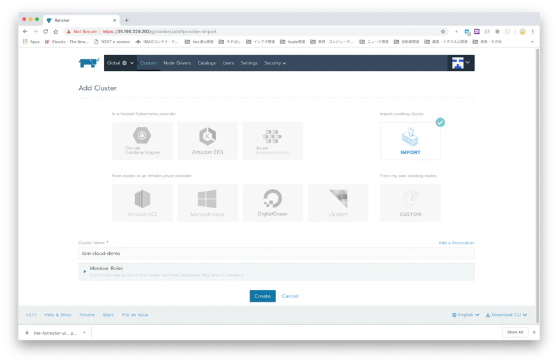Open the NextBiz bookmark folder
The height and width of the screenshot is (364, 558).
pyautogui.click(x=199, y=42)
